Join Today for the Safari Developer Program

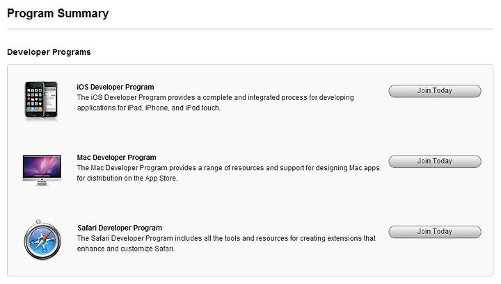click(x=435, y=232)
